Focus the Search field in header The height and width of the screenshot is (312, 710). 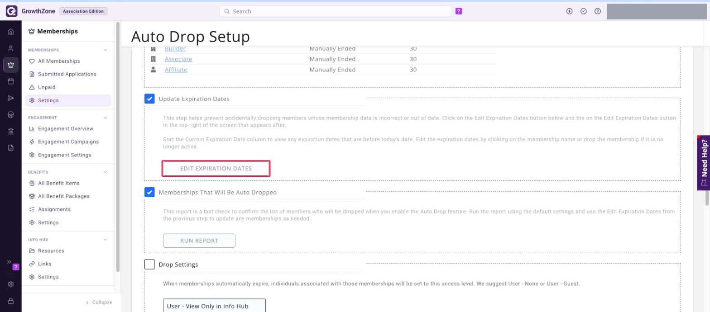pos(336,11)
